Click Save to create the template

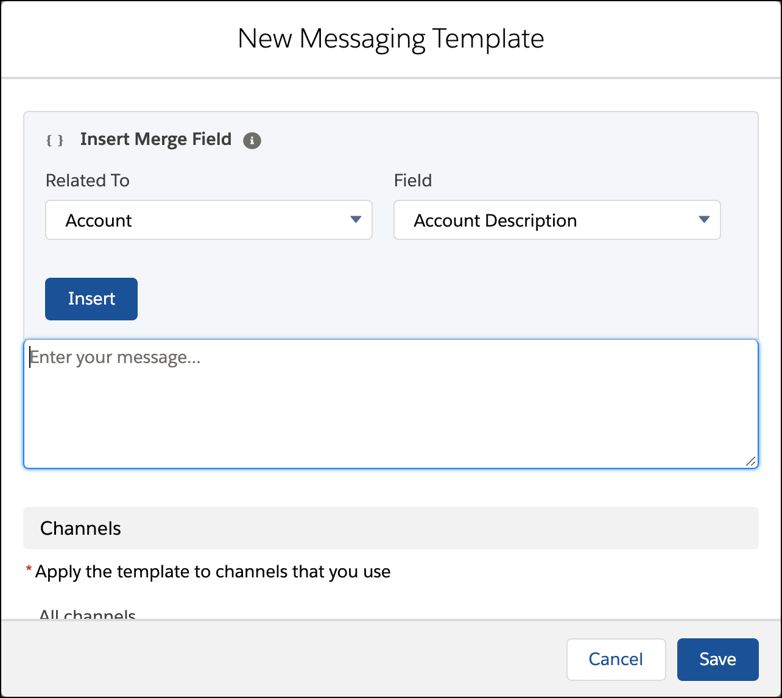pos(717,659)
